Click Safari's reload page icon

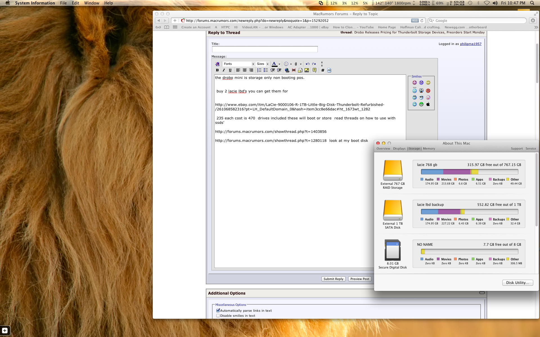pos(422,21)
